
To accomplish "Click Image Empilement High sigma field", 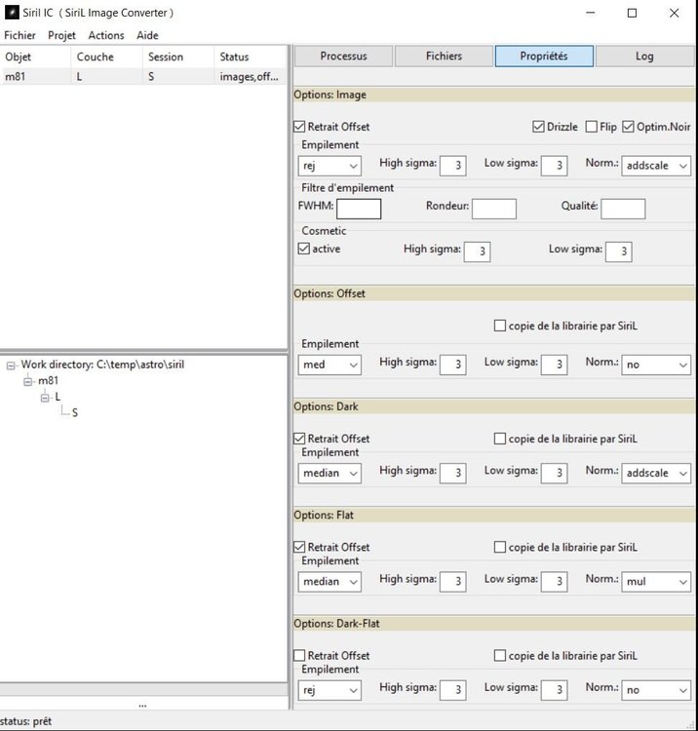I will click(x=452, y=166).
